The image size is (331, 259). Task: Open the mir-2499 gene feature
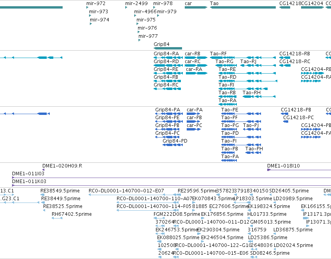click(126, 7)
